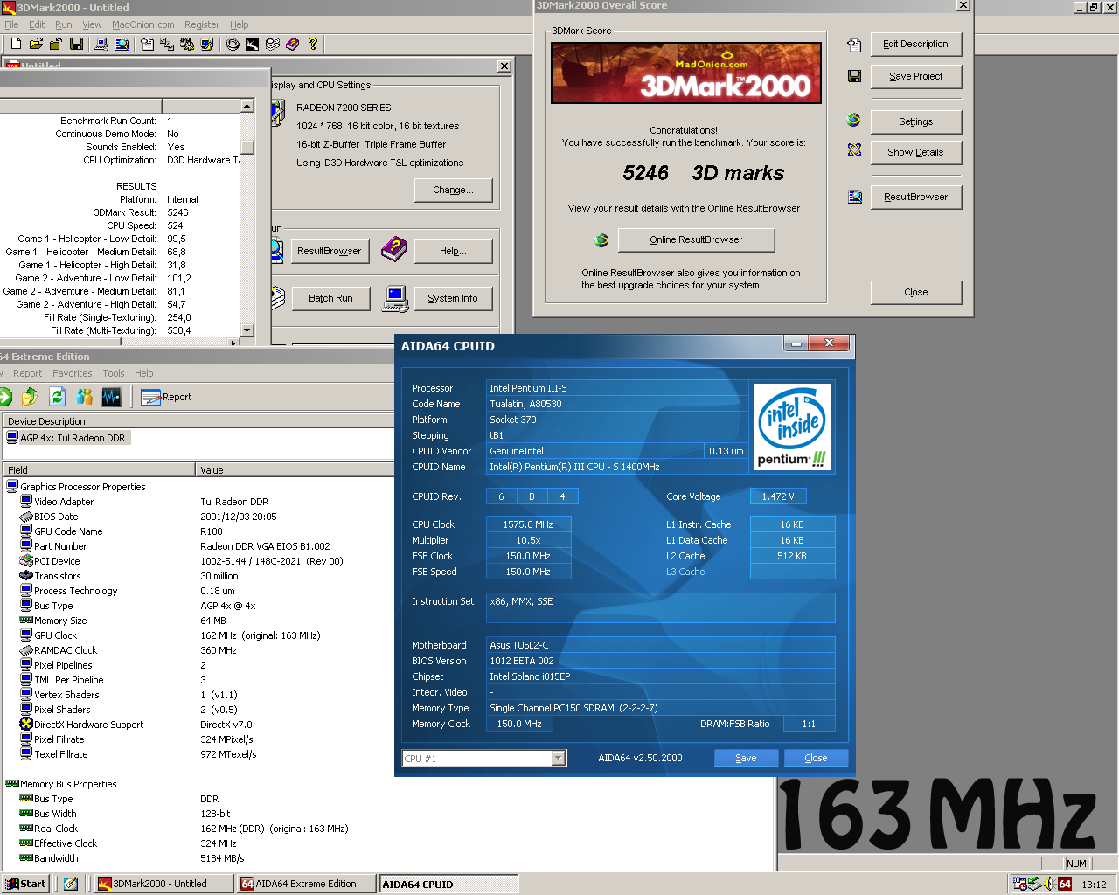Click the Show Details button

point(915,152)
